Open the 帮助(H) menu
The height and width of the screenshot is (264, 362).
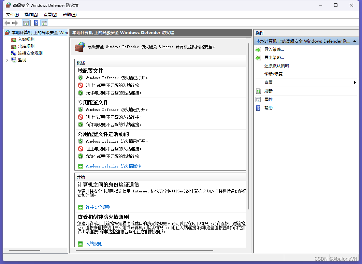pyautogui.click(x=70, y=15)
